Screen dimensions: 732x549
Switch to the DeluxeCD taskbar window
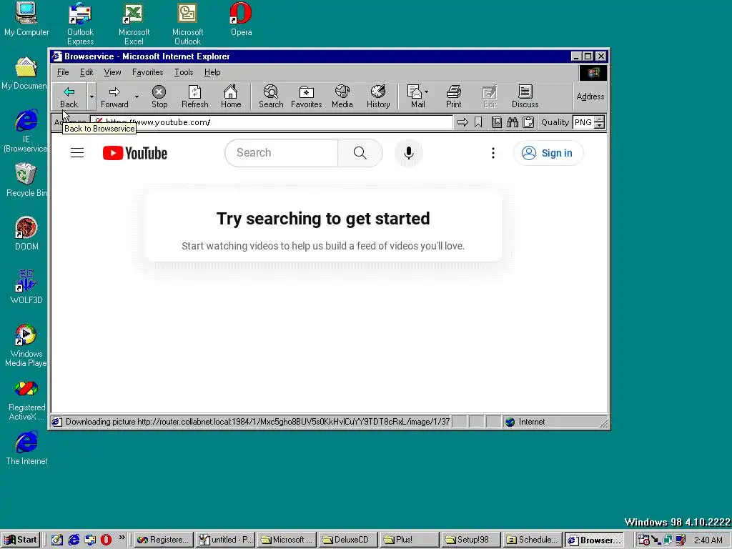[x=348, y=540]
